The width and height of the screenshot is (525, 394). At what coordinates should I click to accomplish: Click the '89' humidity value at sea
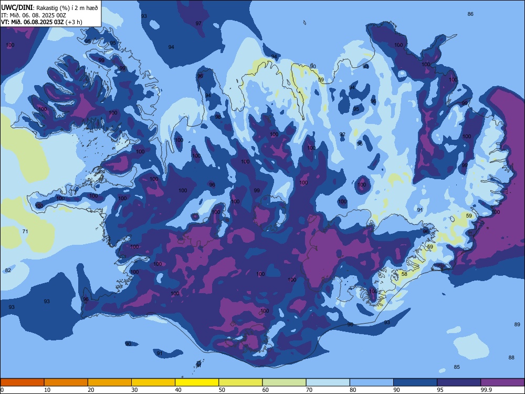(x=517, y=324)
